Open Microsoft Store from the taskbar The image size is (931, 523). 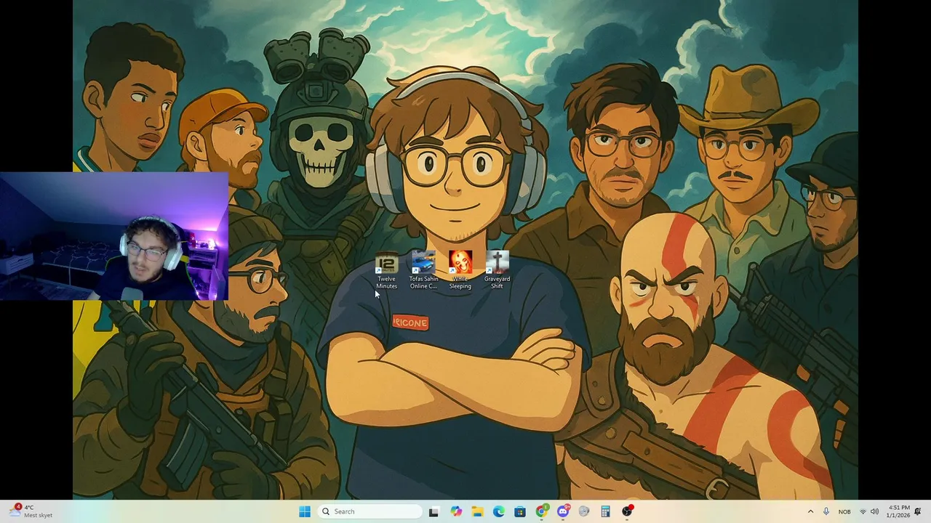click(520, 511)
